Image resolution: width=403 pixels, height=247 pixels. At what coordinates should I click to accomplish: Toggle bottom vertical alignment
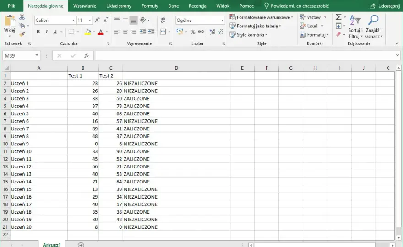click(x=133, y=20)
